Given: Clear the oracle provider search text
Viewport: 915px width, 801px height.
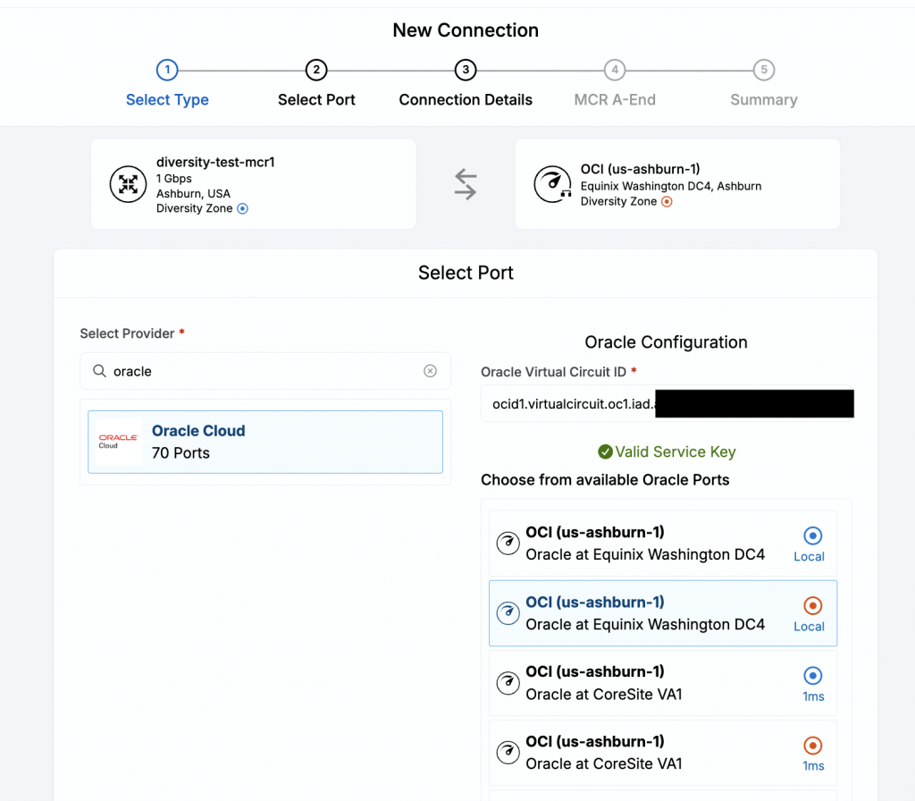Looking at the screenshot, I should pyautogui.click(x=430, y=371).
